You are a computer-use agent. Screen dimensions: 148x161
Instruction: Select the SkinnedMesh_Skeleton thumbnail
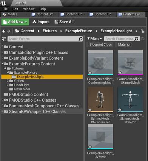(130, 99)
